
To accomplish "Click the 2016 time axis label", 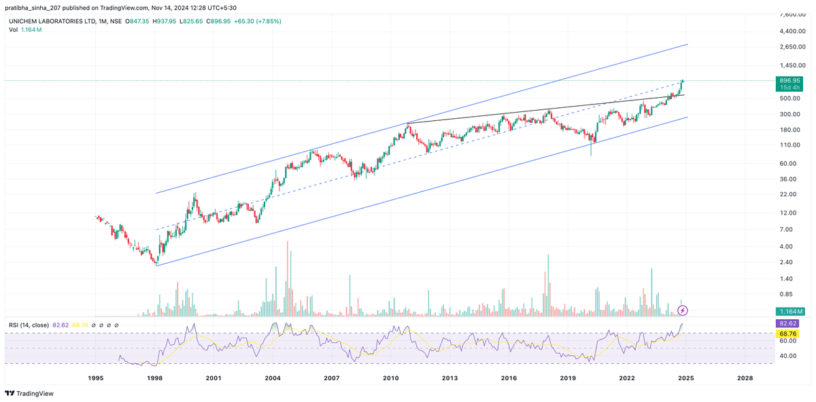I will (509, 378).
